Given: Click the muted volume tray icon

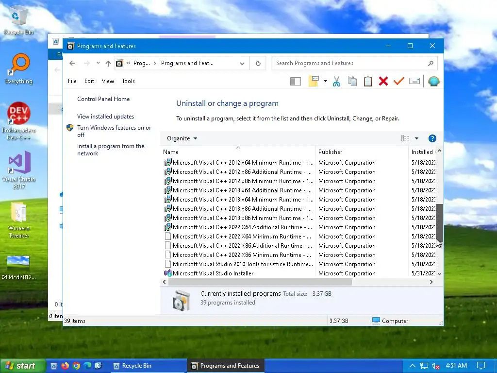Looking at the screenshot, I should pyautogui.click(x=436, y=366).
